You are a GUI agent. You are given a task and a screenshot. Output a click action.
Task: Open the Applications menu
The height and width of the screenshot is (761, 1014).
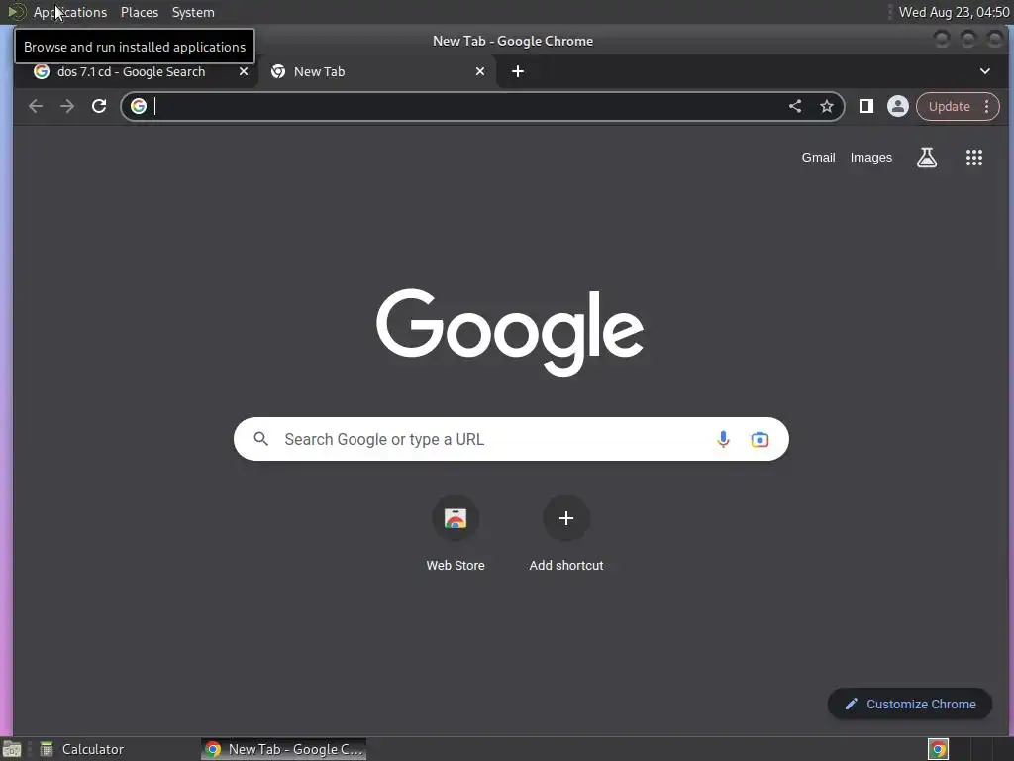tap(70, 12)
